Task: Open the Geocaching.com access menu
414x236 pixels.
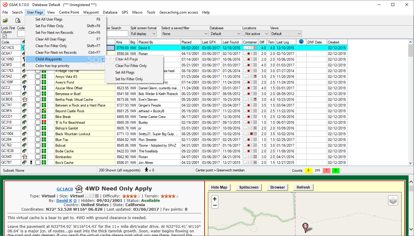Action: (179, 12)
